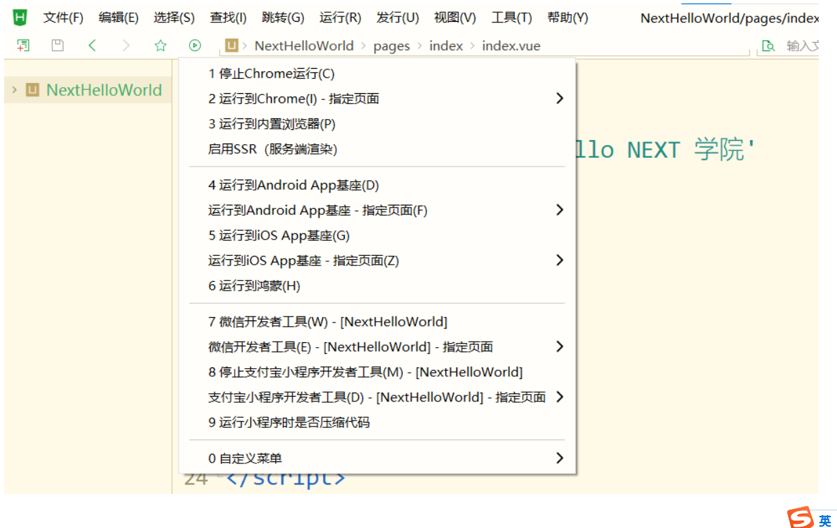
Task: Click the HBuilderX logo icon
Action: [20, 18]
